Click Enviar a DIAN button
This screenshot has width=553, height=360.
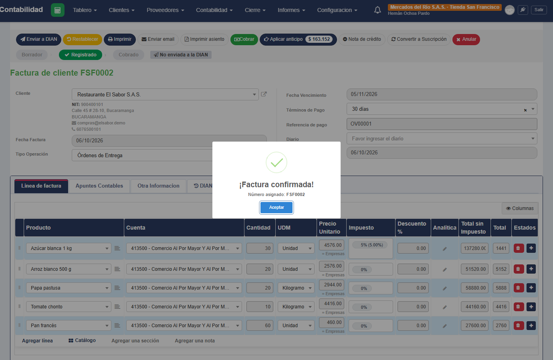pos(38,39)
